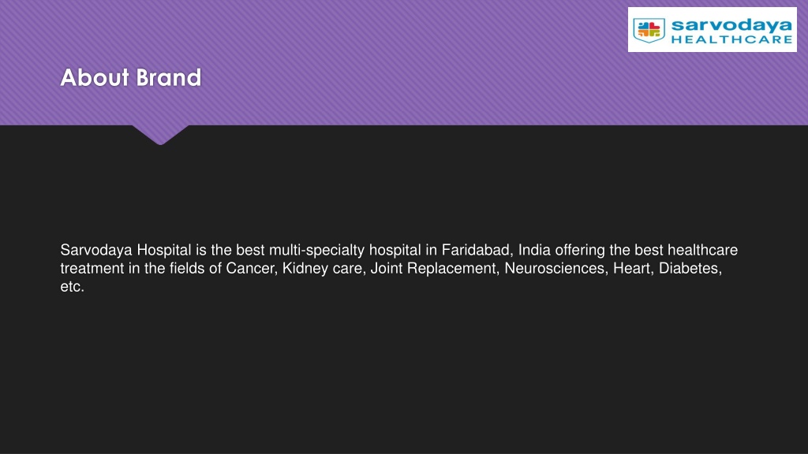Select 'Joint Replacement' in the body text
The image size is (808, 454).
pos(433,268)
